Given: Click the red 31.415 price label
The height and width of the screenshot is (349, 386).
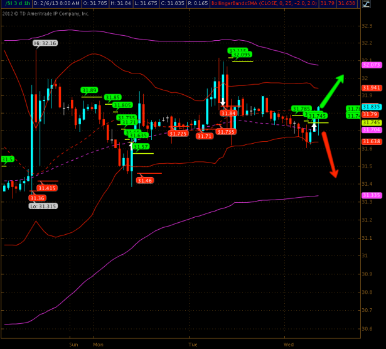Looking at the screenshot, I should pos(46,188).
